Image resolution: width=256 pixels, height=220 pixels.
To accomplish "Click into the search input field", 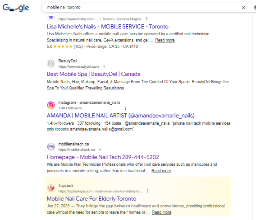I will point(142,7).
